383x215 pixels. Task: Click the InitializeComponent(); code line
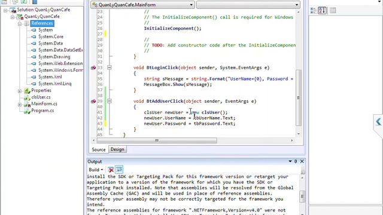tap(172, 29)
